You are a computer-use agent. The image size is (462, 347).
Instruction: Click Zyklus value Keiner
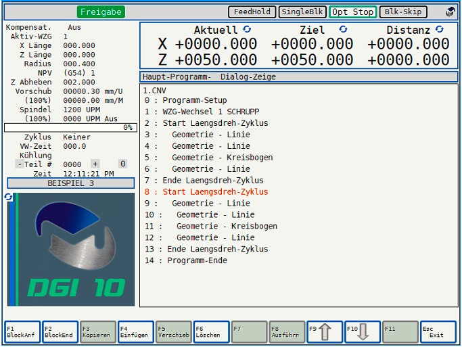pos(76,137)
